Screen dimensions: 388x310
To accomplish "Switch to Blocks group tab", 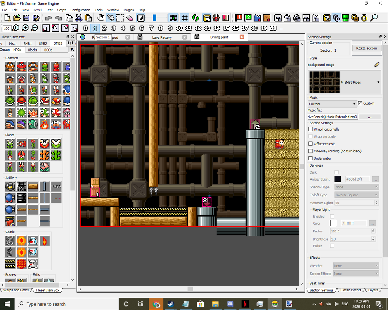I will coord(33,50).
